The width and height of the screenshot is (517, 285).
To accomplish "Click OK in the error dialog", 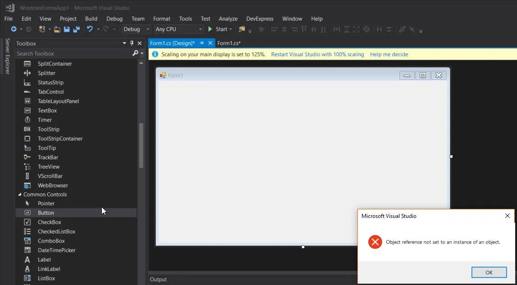I will (x=489, y=272).
